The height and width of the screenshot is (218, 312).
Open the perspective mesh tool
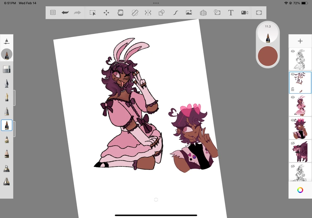[203, 12]
